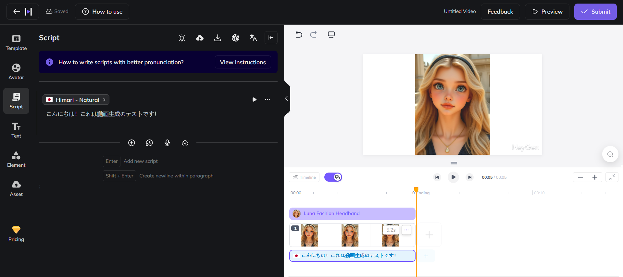Switch to the Text tab
This screenshot has width=623, height=277.
click(16, 130)
